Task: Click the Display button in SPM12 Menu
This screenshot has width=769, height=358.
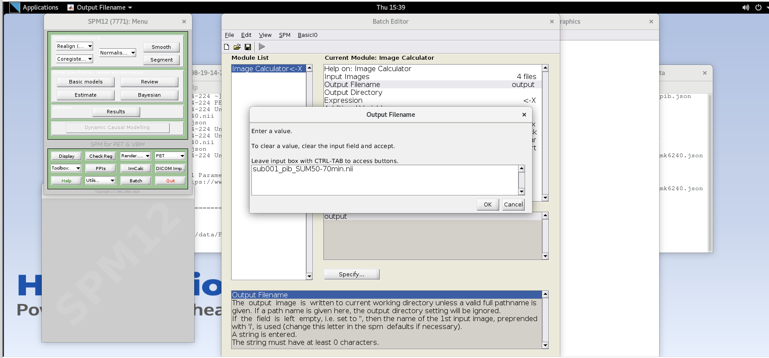Action: point(66,156)
